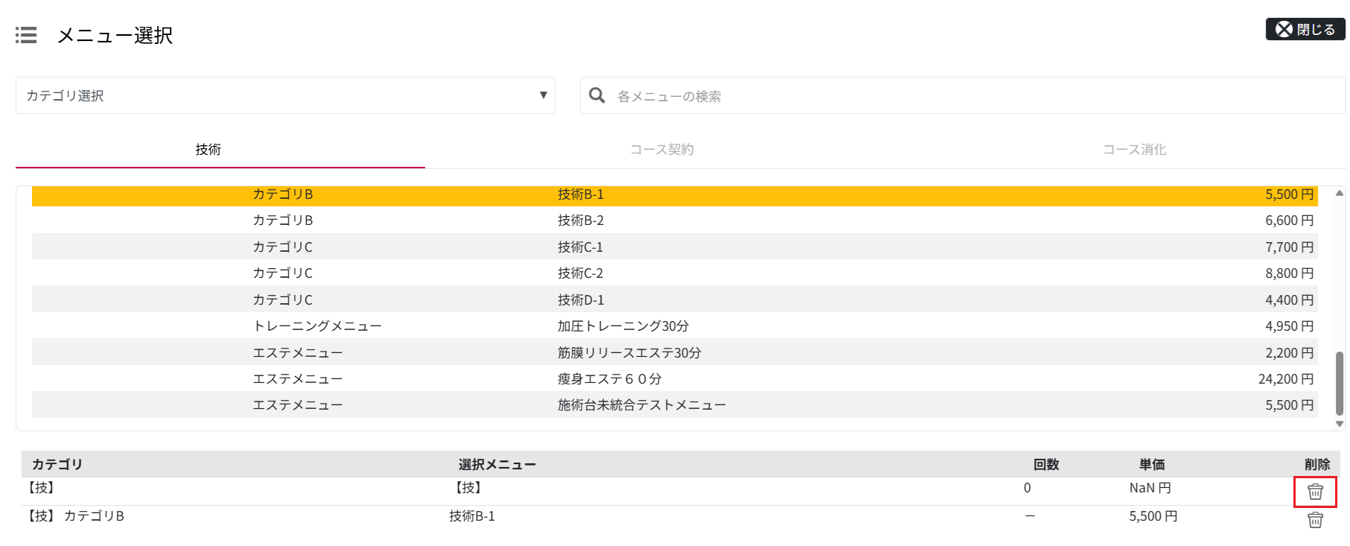Choose 筋膜リリースエステ30分 menu item
This screenshot has width=1350, height=546.
[629, 353]
